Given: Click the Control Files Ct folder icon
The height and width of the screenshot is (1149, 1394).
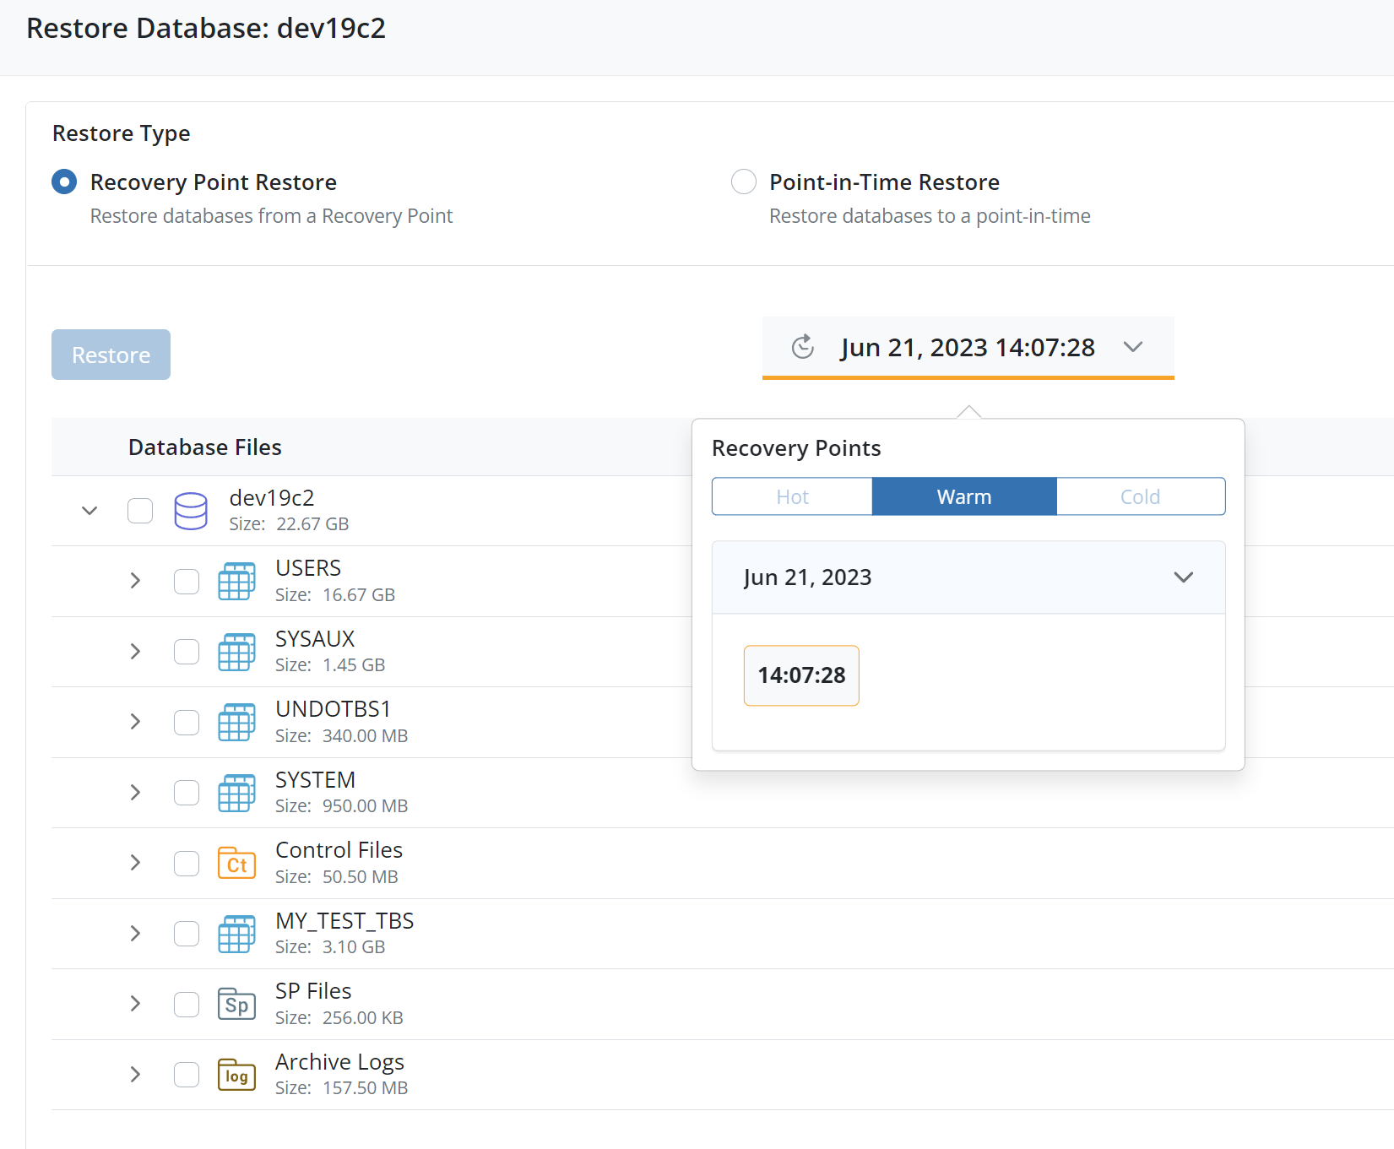Looking at the screenshot, I should point(236,864).
